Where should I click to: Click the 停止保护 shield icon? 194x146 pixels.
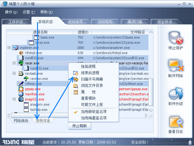click(176, 38)
